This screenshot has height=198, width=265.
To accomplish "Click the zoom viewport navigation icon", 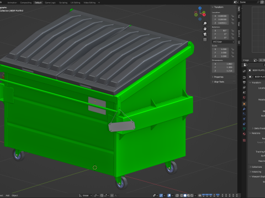I will coord(205,23).
